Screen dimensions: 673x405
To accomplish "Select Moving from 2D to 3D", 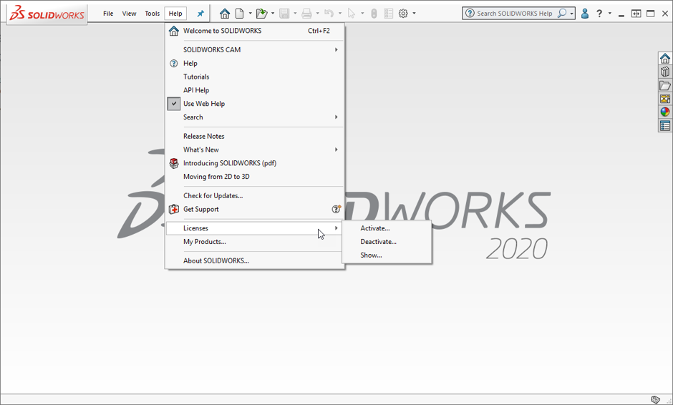I will (255, 176).
